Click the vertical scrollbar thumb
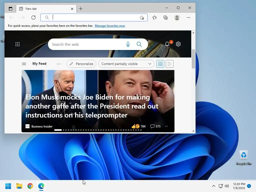Screen dimensions: 256x192 point(193,59)
